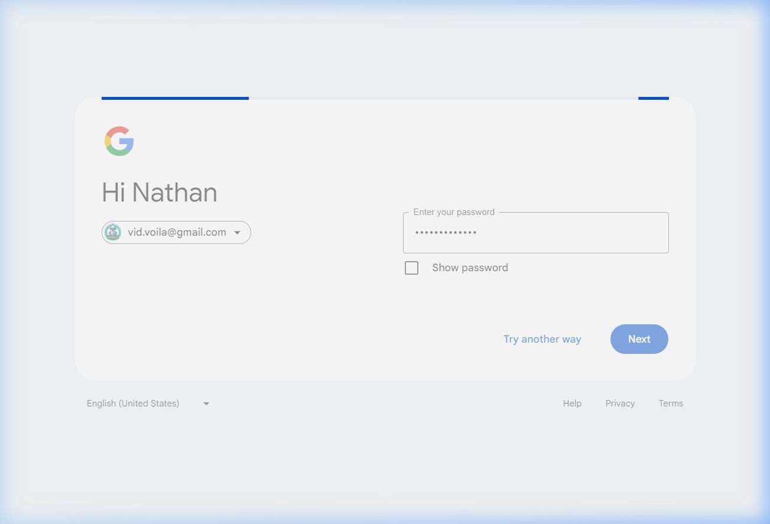
Task: Click the account avatar next to the email
Action: tap(113, 232)
